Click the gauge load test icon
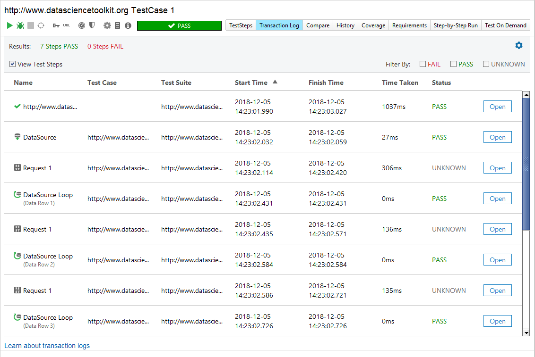This screenshot has width=535, height=357. (x=82, y=25)
